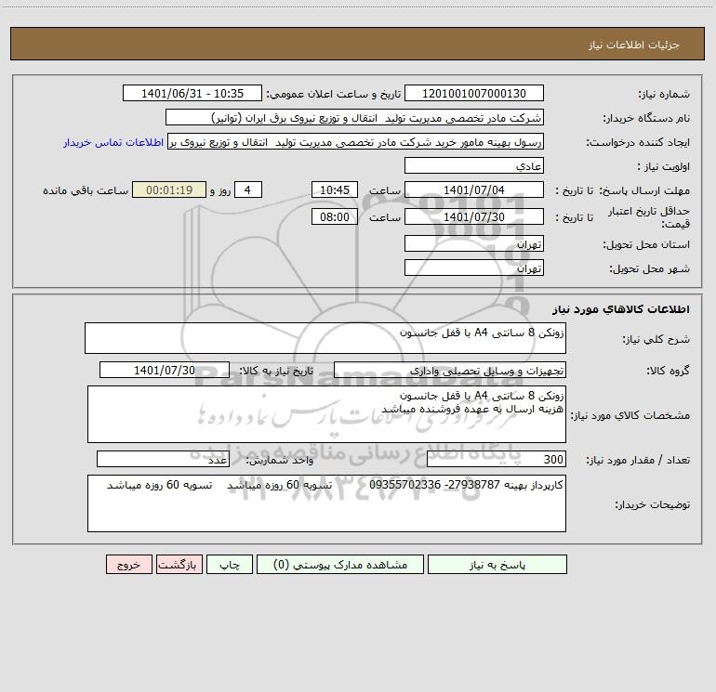Click the اولویت نیاز field عادی

pyautogui.click(x=474, y=165)
